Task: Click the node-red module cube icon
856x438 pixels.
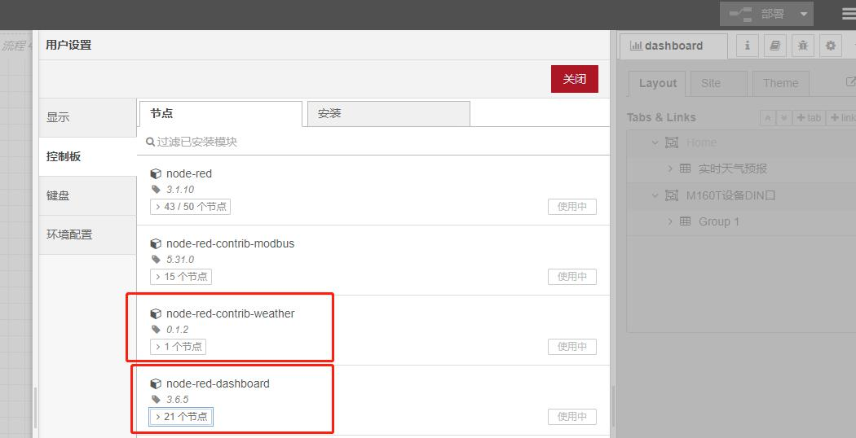Action: [x=156, y=173]
